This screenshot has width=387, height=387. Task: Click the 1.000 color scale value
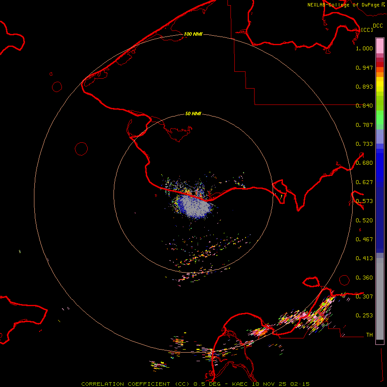(364, 48)
